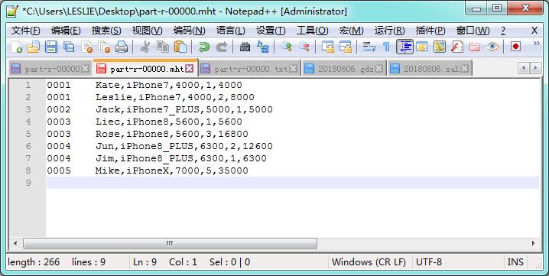Undo with the green arrow icon

(x=204, y=47)
